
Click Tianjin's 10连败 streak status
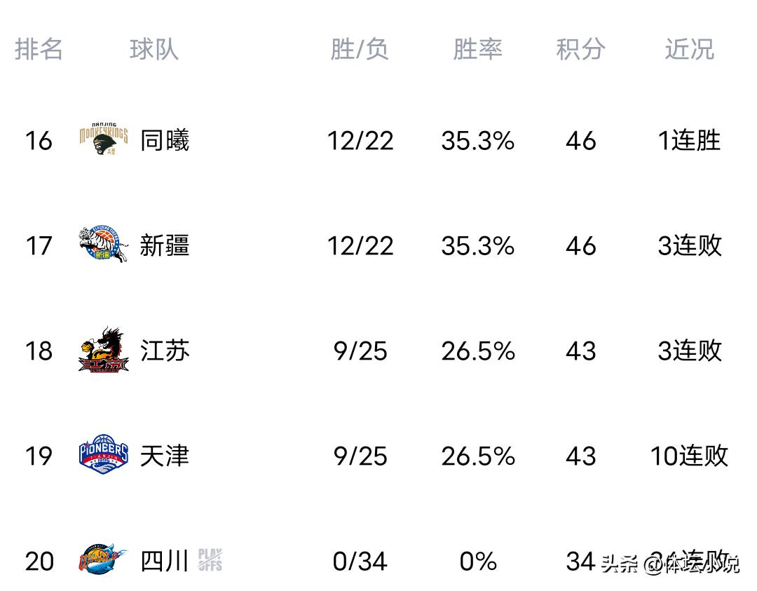pyautogui.click(x=689, y=456)
